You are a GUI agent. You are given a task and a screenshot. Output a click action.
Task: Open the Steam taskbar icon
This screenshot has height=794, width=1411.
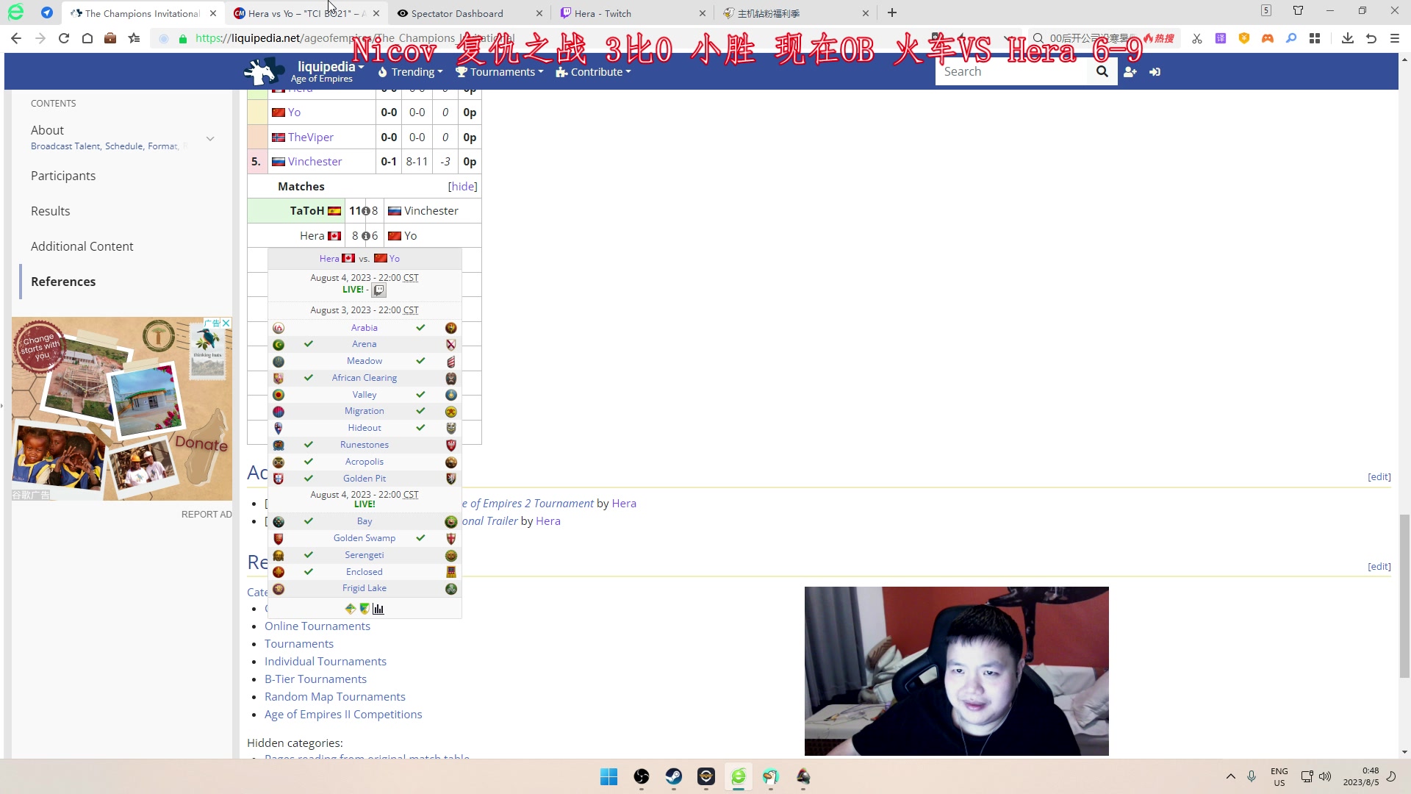(x=674, y=776)
